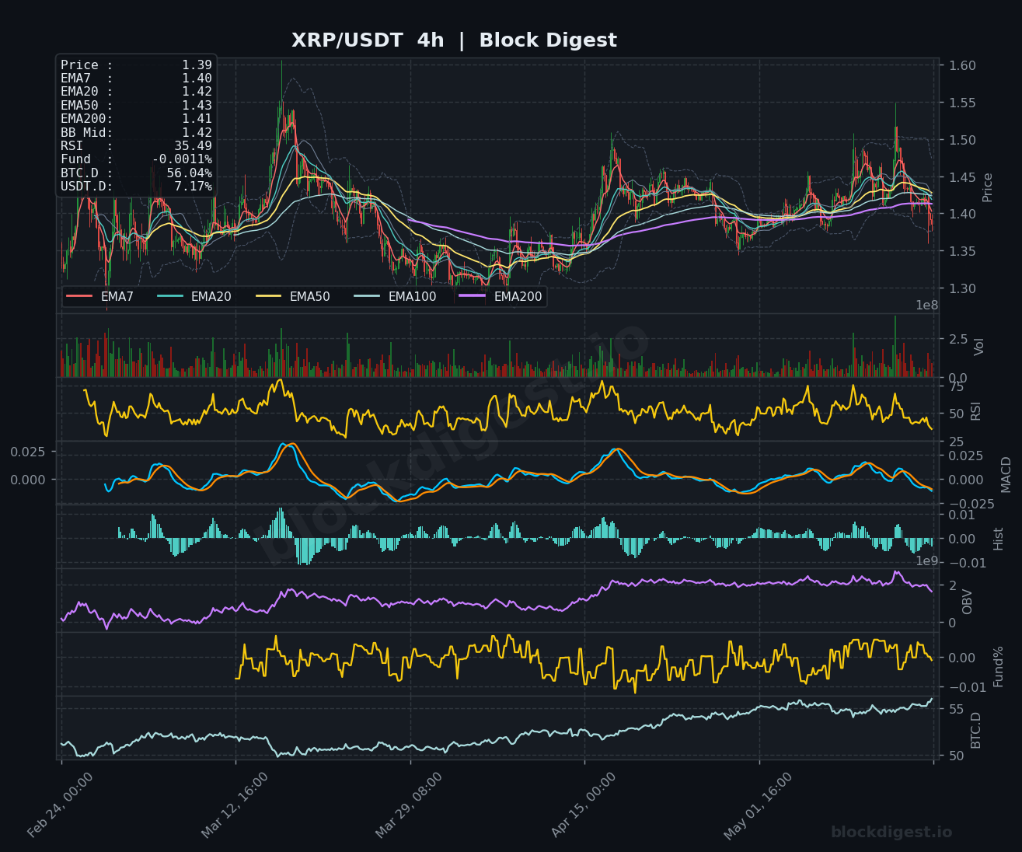Click the Vol axis label
Screen dimensions: 1022x852
(x=979, y=346)
